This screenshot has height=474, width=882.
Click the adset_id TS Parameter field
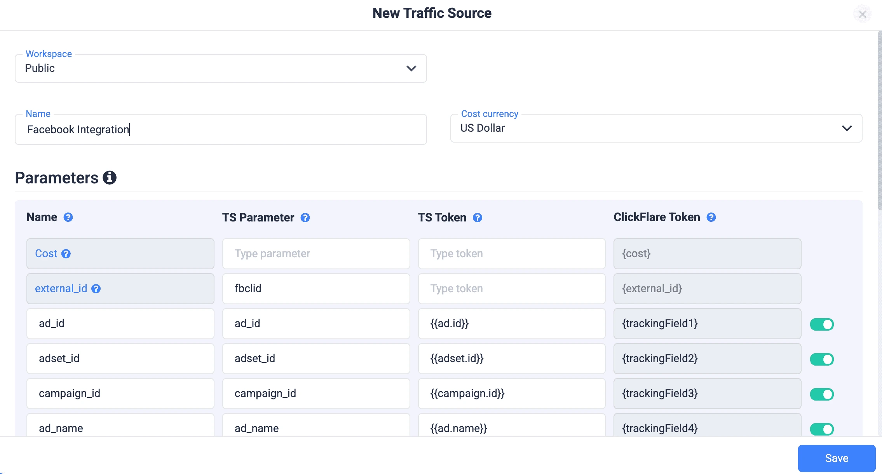click(316, 359)
